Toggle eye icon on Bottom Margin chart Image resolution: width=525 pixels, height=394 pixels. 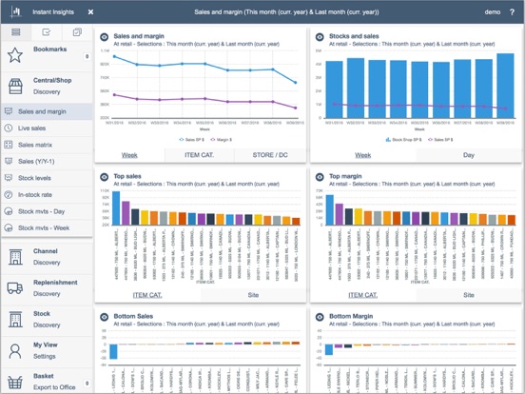point(320,317)
